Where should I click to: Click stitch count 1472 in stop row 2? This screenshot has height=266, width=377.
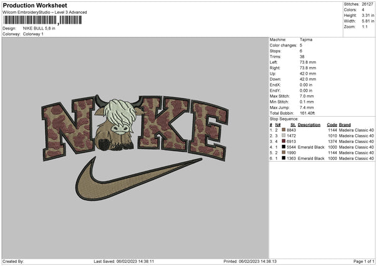[292, 136]
